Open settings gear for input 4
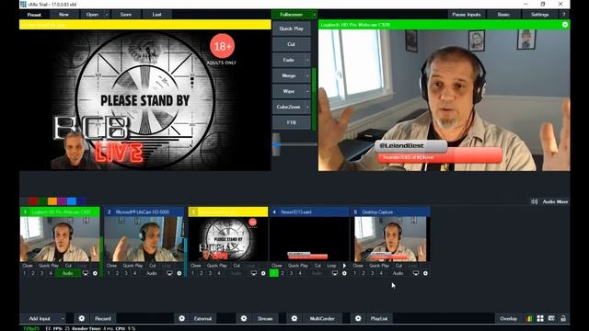Image resolution: width=589 pixels, height=331 pixels. tap(344, 273)
